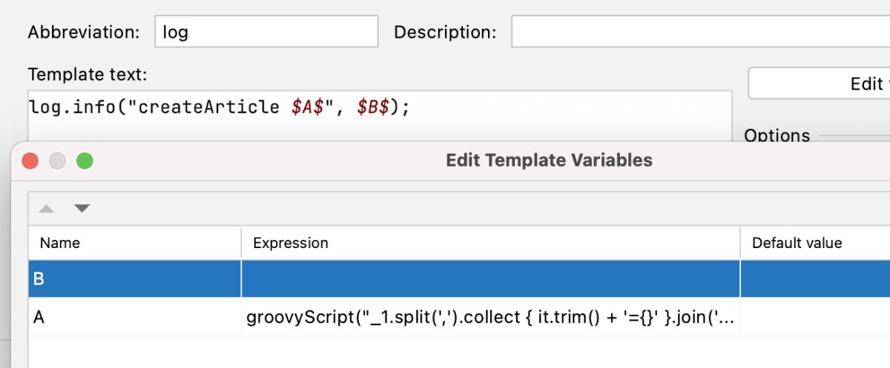890x368 pixels.
Task: Click the Edit Template Variables title bar
Action: pyautogui.click(x=549, y=160)
